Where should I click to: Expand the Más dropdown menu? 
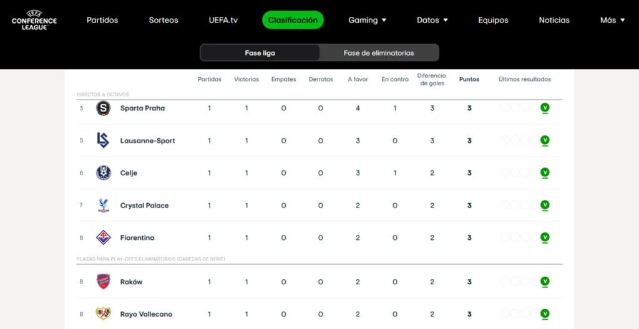click(x=613, y=20)
